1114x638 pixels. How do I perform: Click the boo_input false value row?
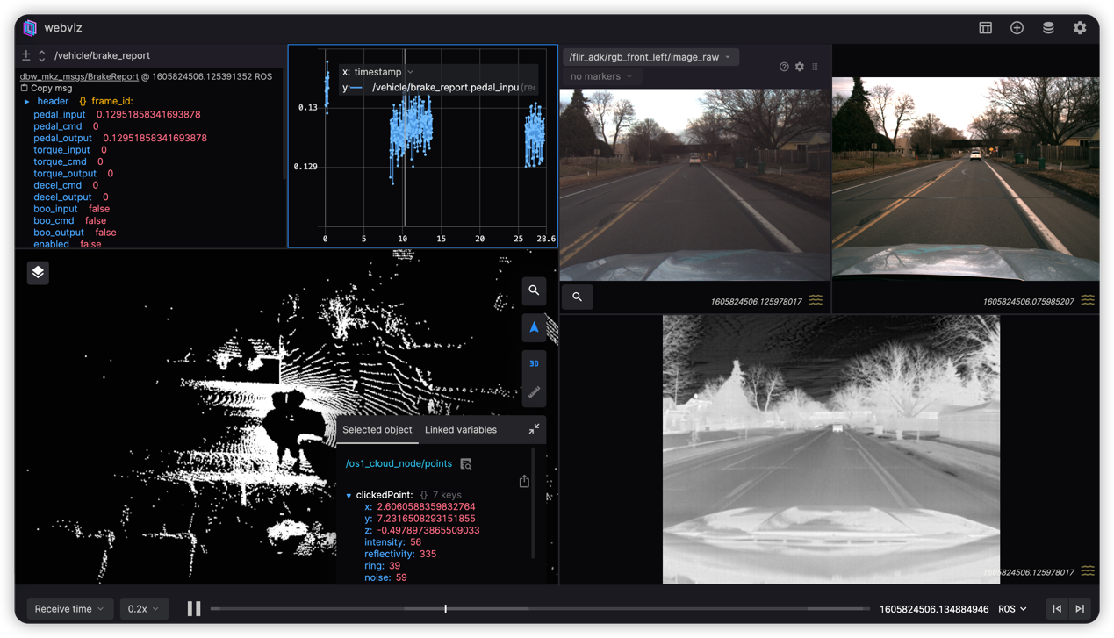[71, 209]
